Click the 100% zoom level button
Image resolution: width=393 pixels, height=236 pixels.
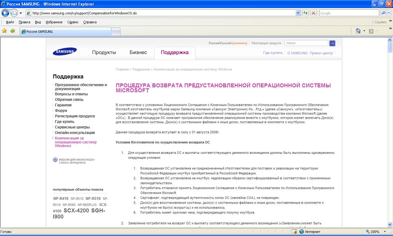click(372, 232)
